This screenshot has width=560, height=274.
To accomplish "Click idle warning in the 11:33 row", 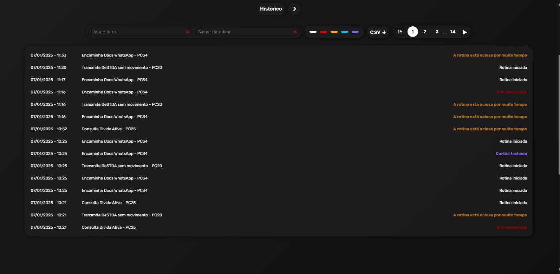I will pyautogui.click(x=490, y=55).
